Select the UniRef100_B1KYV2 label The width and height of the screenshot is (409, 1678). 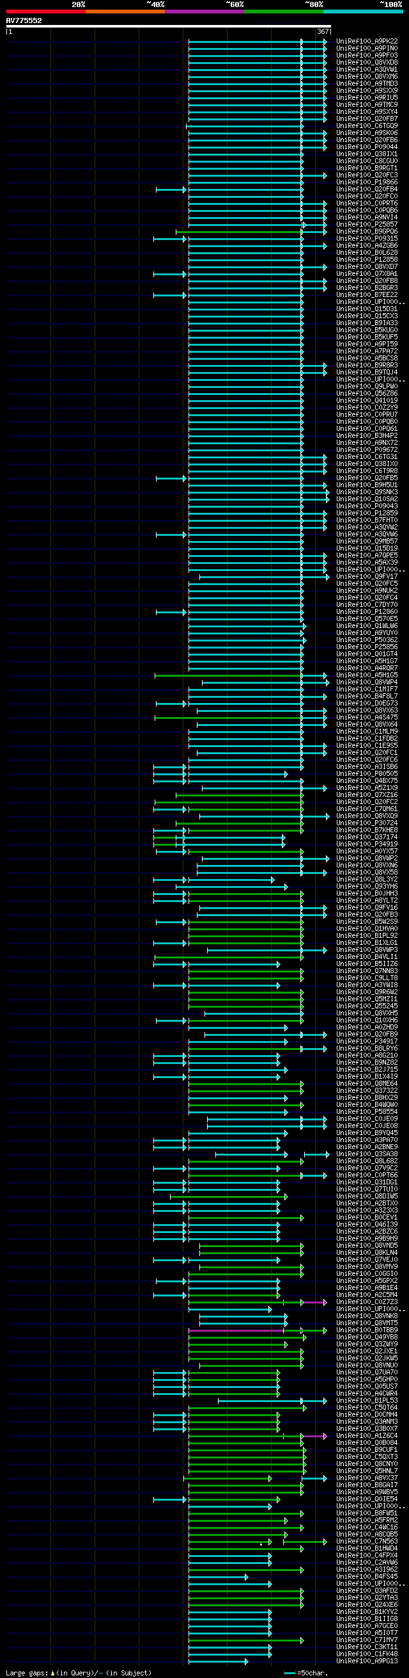pos(367,1611)
